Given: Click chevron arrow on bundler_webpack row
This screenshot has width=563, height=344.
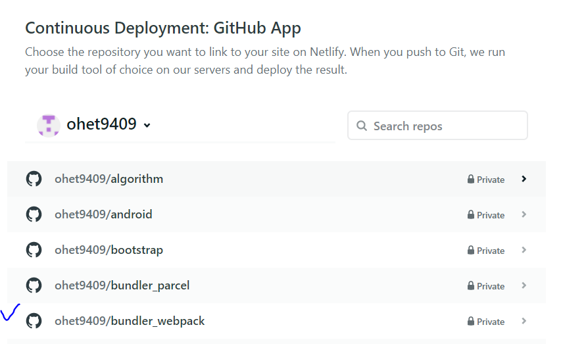Looking at the screenshot, I should pos(524,321).
